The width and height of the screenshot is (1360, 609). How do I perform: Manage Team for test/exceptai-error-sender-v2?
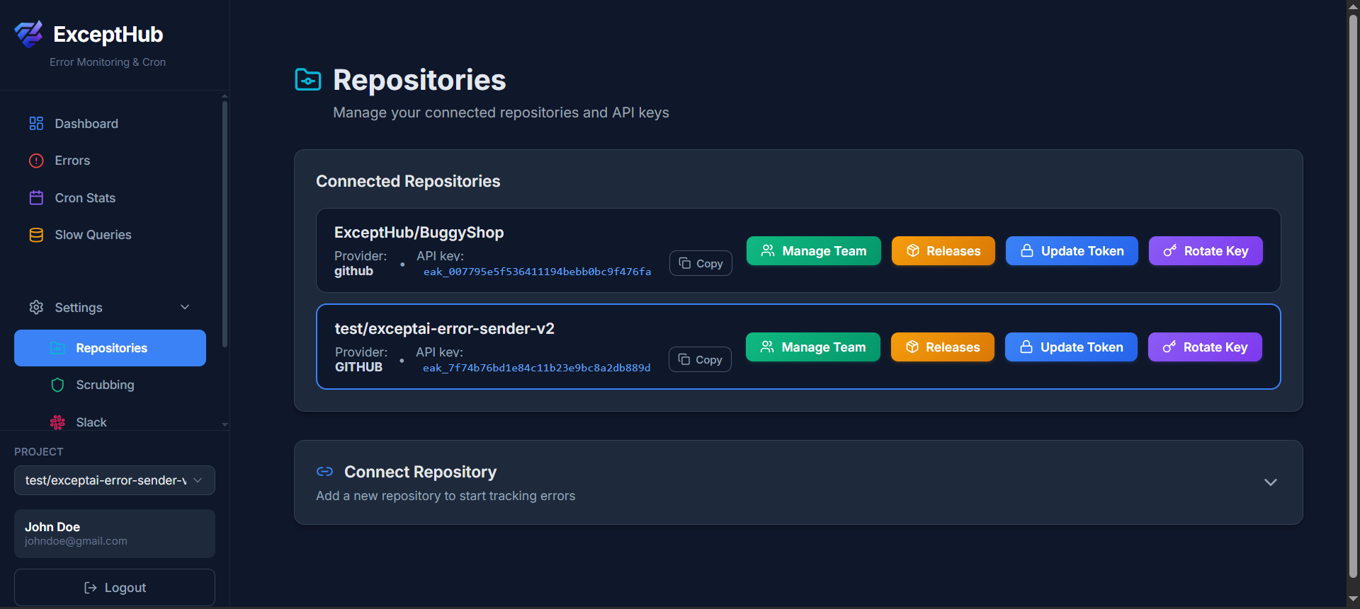[x=813, y=347]
